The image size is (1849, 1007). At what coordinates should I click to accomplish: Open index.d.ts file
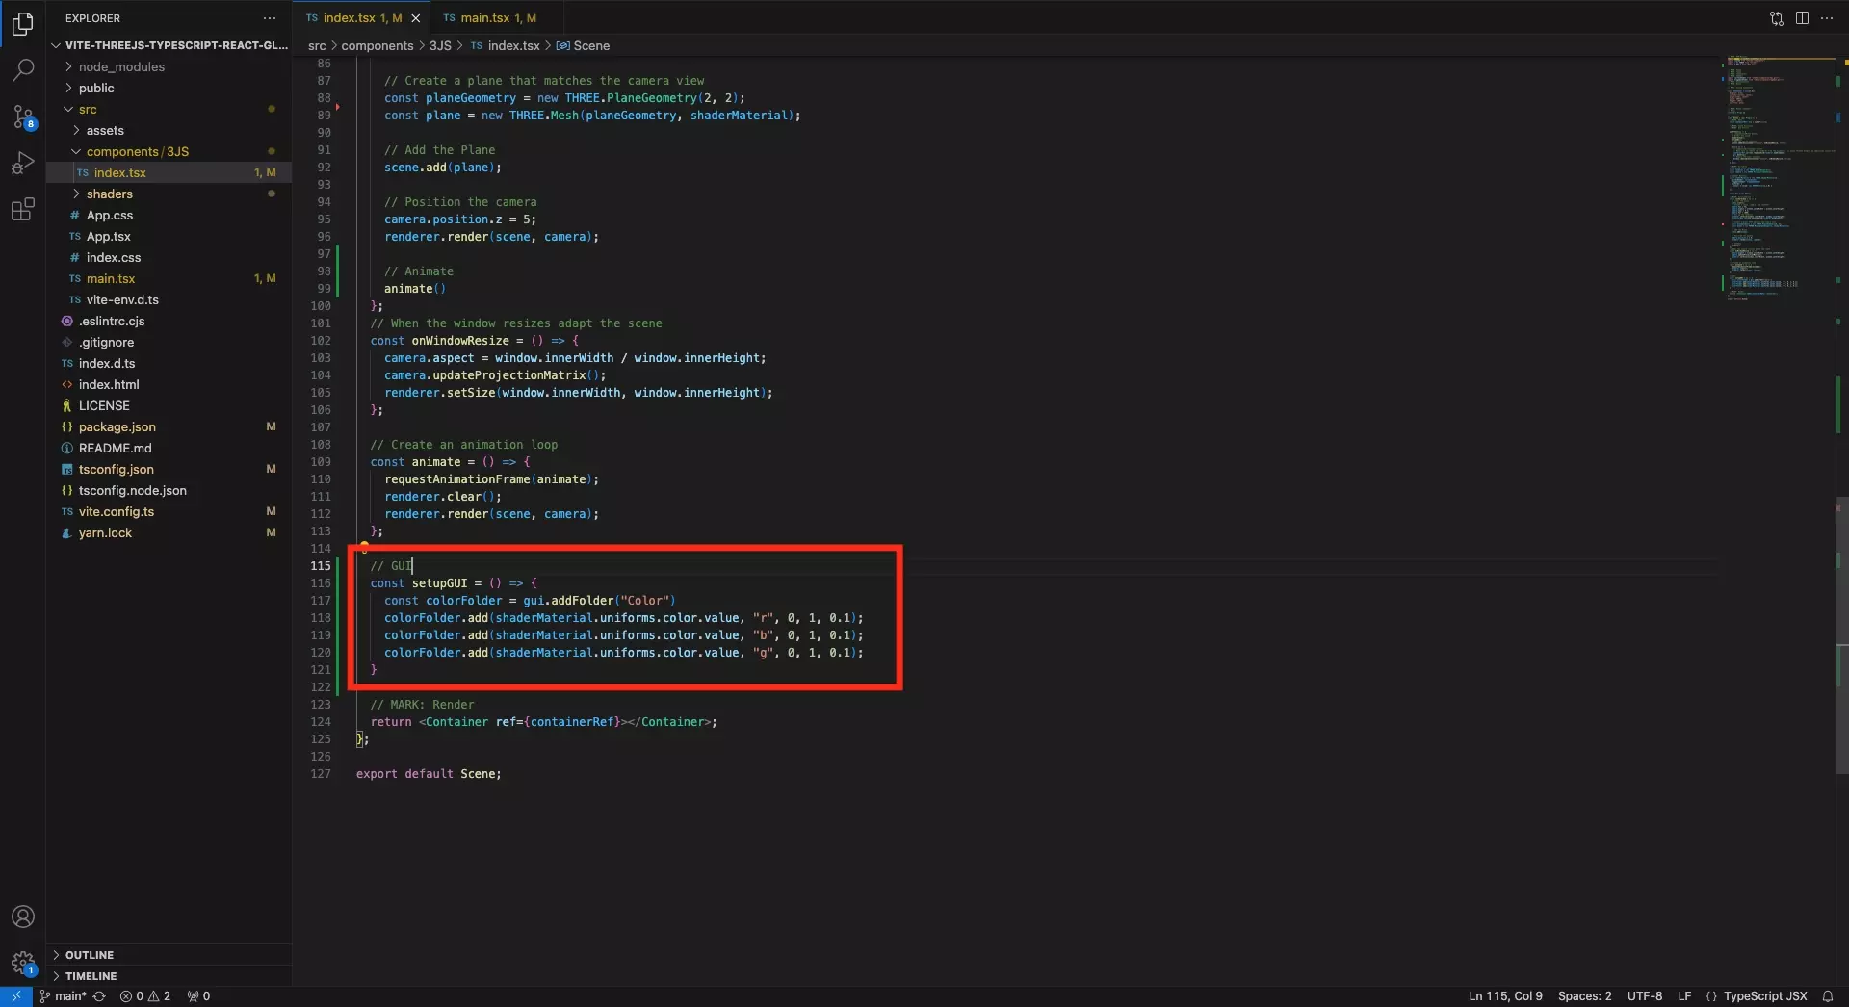point(169,363)
